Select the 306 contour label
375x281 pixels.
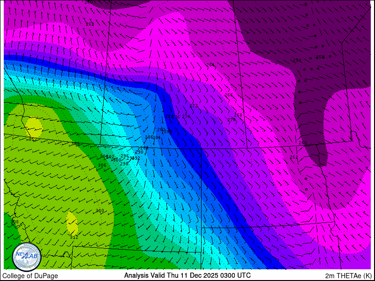(102, 165)
